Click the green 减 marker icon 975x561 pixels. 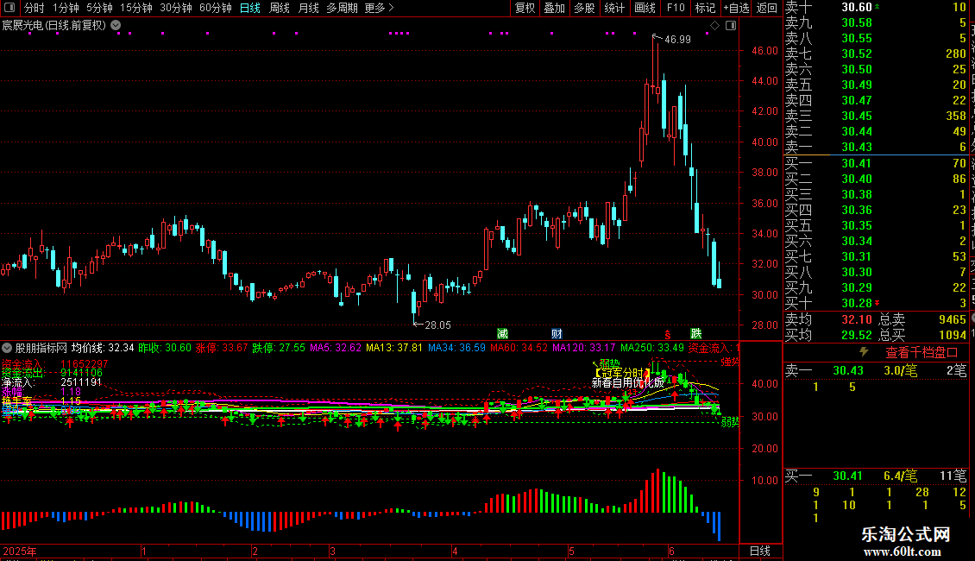[502, 334]
